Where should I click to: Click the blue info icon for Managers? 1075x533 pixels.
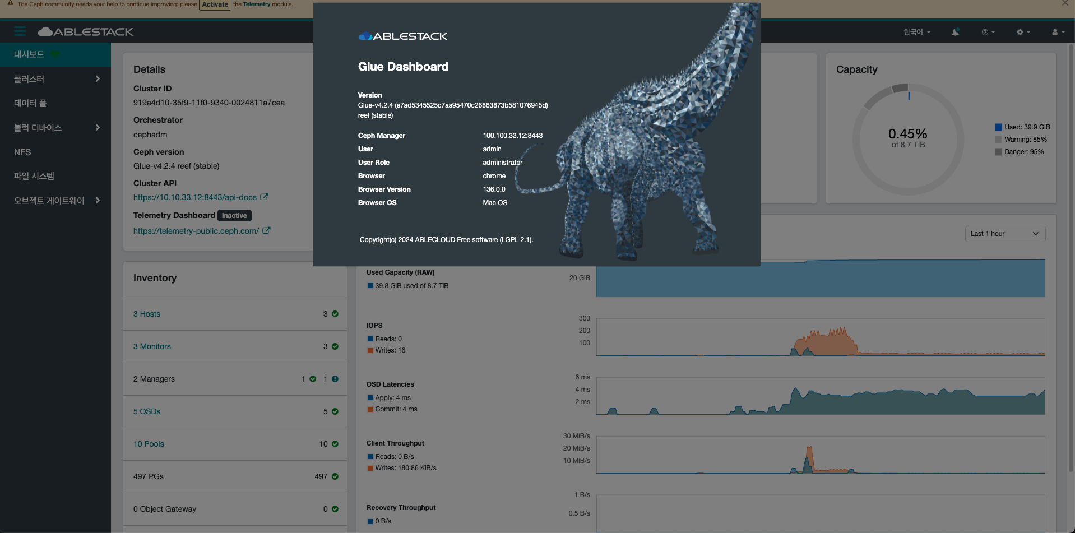335,379
